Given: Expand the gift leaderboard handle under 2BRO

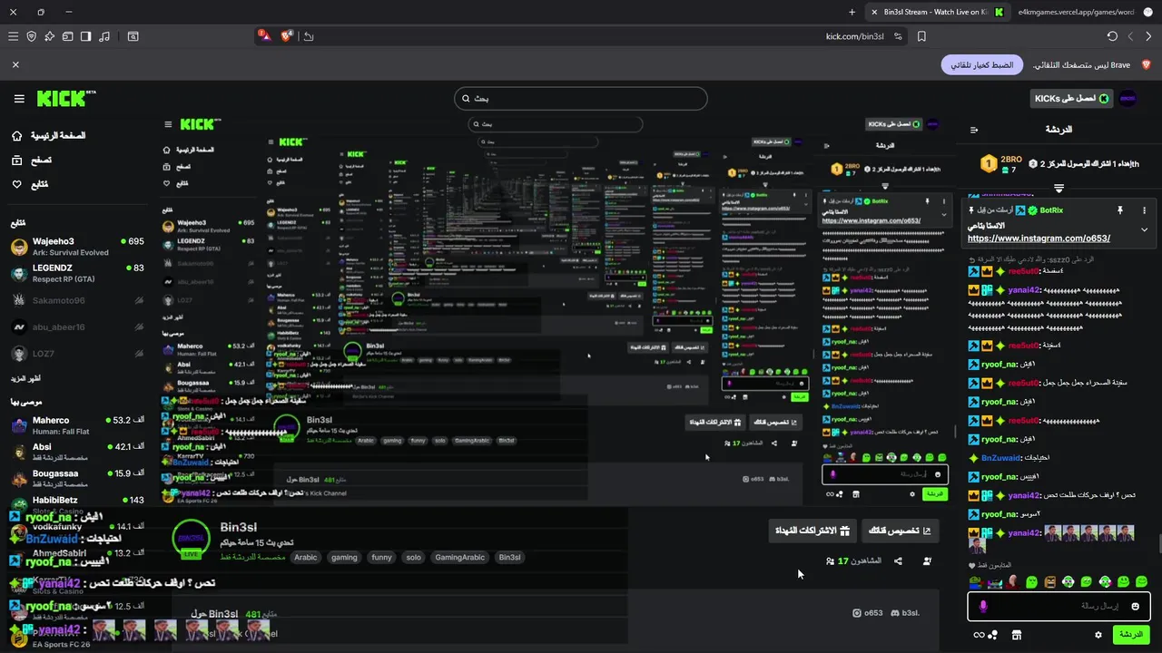Looking at the screenshot, I should tap(1059, 188).
